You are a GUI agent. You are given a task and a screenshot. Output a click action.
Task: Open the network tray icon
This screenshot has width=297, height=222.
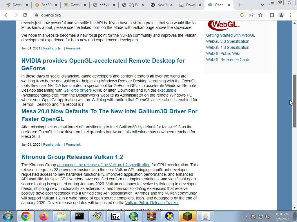261,217
